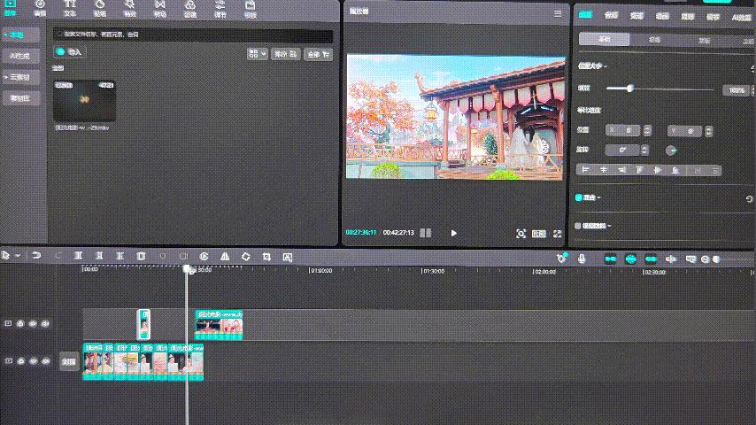The image size is (756, 425).
Task: Select the crop tool in timeline toolbar
Action: (266, 256)
